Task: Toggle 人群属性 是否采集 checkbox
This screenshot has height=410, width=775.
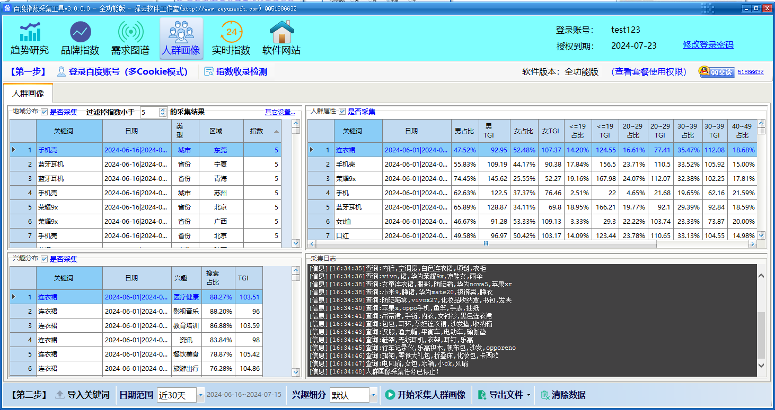Action: (342, 112)
